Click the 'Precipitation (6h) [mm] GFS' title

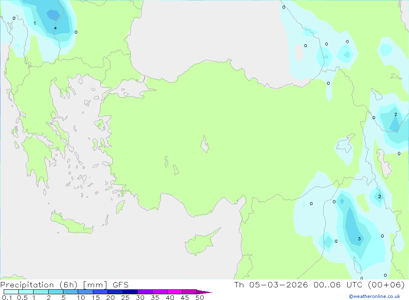tap(65, 284)
